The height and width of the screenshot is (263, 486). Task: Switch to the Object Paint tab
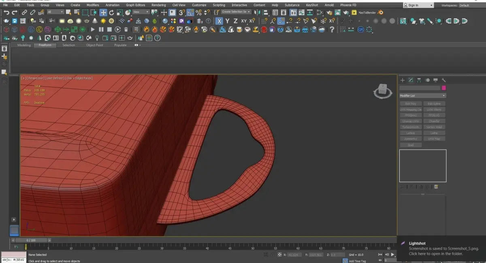[x=94, y=45]
